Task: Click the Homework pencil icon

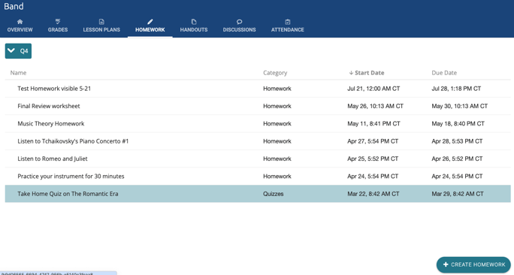Action: [x=150, y=22]
